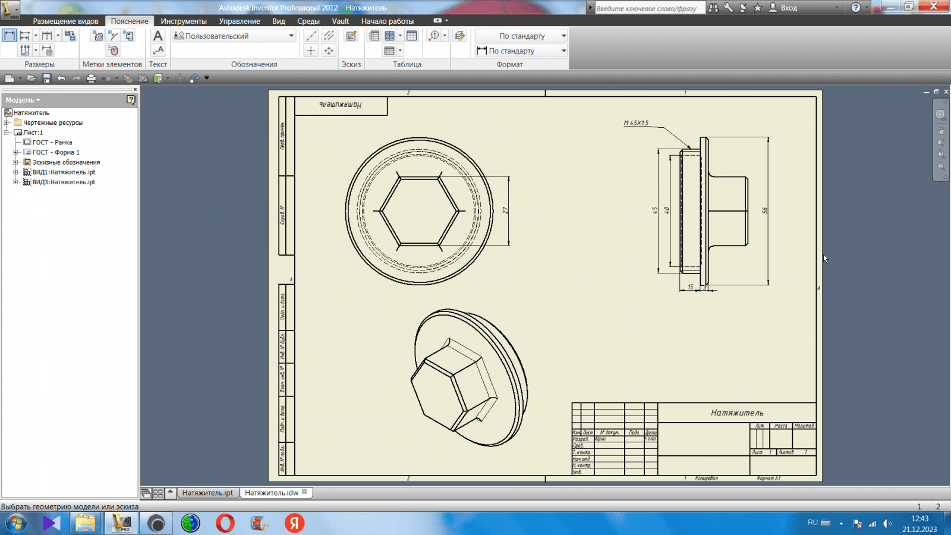Expand the ВИД1:Натяжитель.ipt node
The height and width of the screenshot is (535, 951).
[16, 172]
